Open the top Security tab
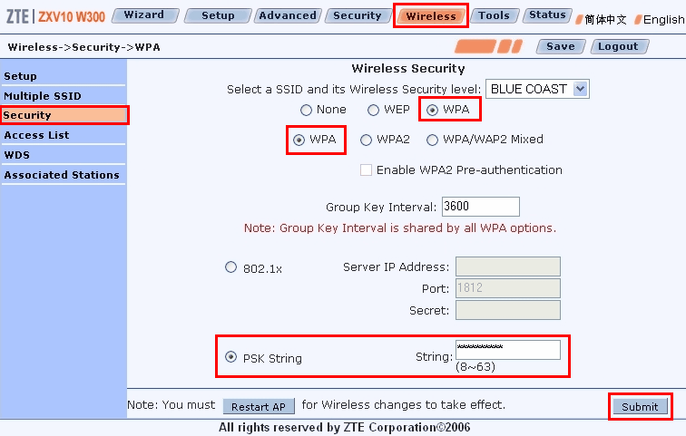The image size is (686, 436). 357,15
